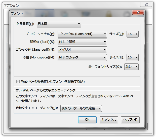156x137 pixels.
Task: Click the プロポーショナル(P) label
Action: (x=40, y=34)
